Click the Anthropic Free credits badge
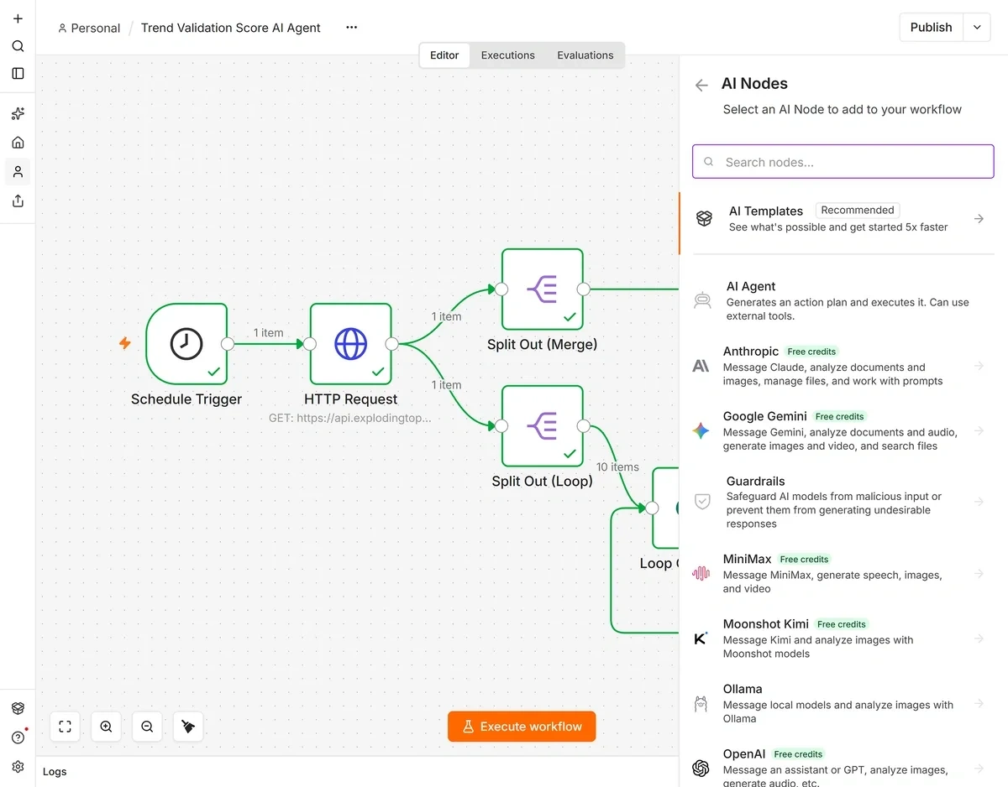1008x787 pixels. [812, 352]
